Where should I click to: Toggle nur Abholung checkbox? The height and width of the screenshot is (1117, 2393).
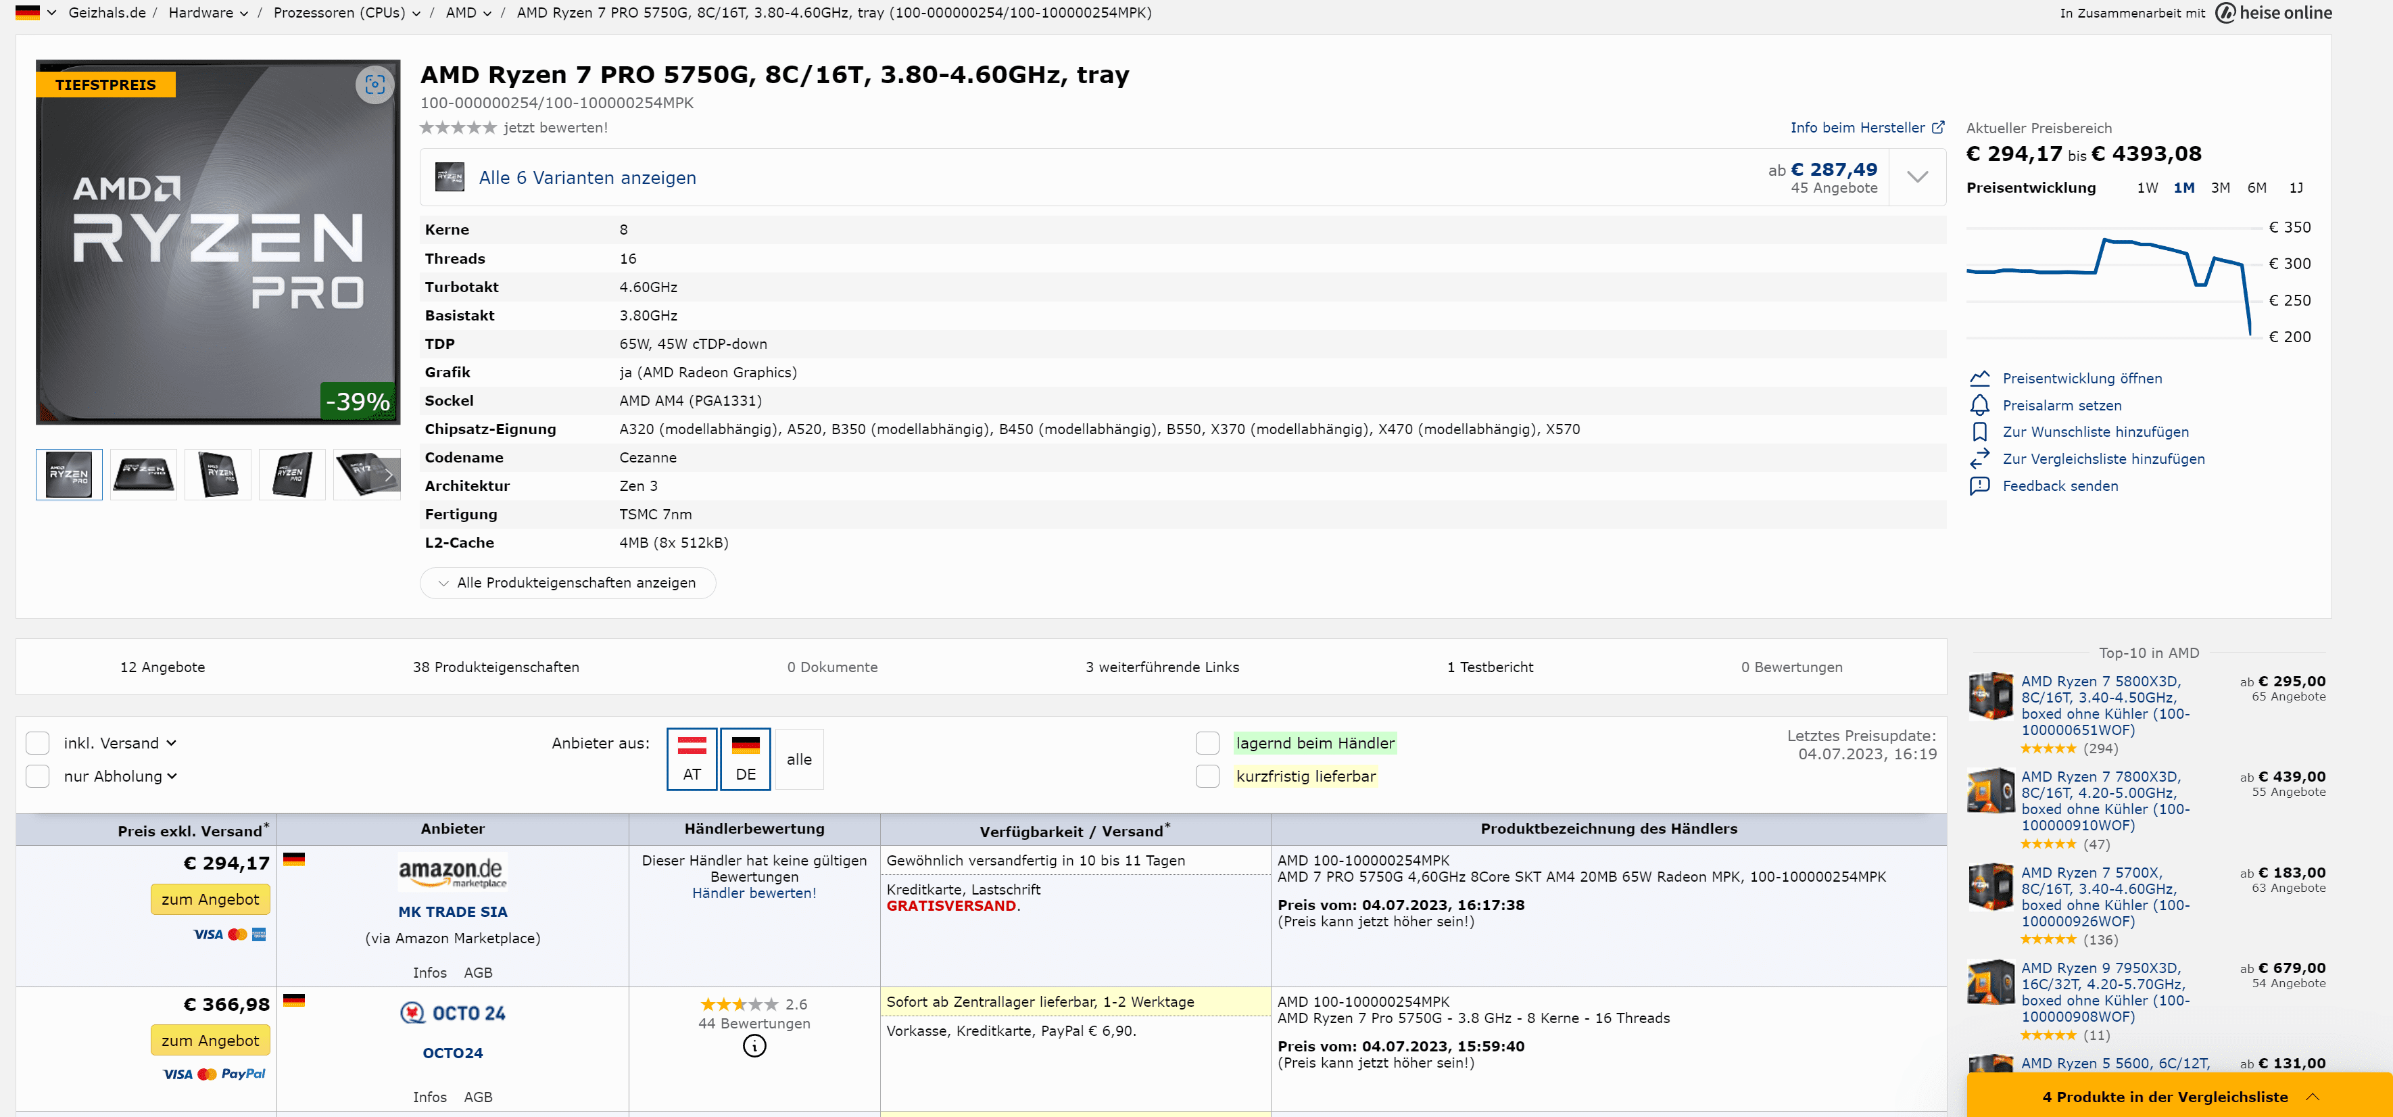(37, 776)
